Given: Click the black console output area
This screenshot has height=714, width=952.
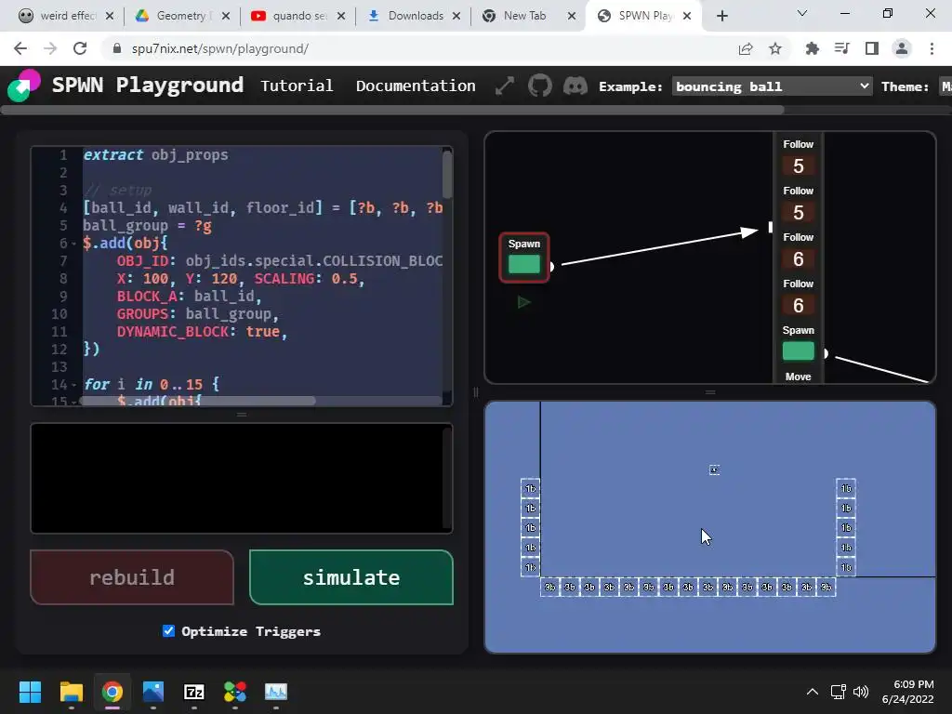Looking at the screenshot, I should 241,478.
